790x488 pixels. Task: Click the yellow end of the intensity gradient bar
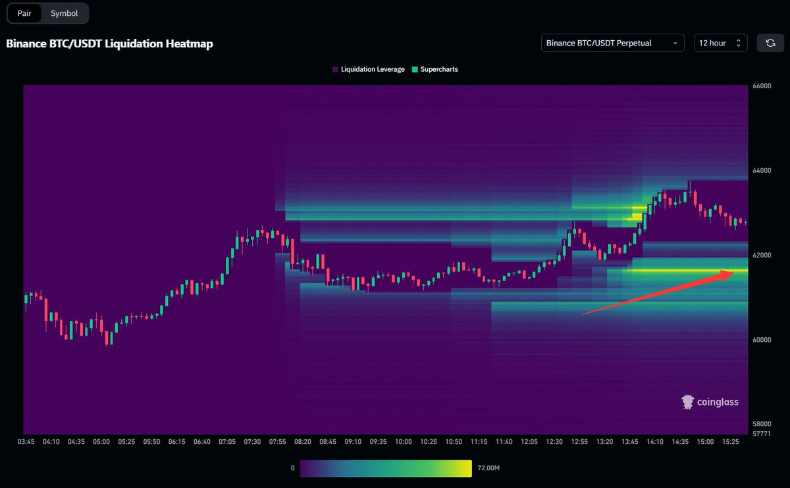[x=467, y=468]
